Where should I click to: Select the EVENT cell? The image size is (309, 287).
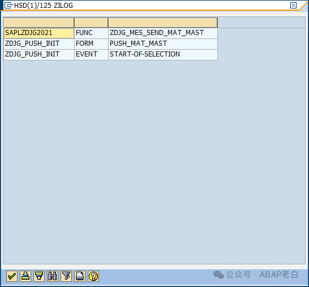coord(91,54)
